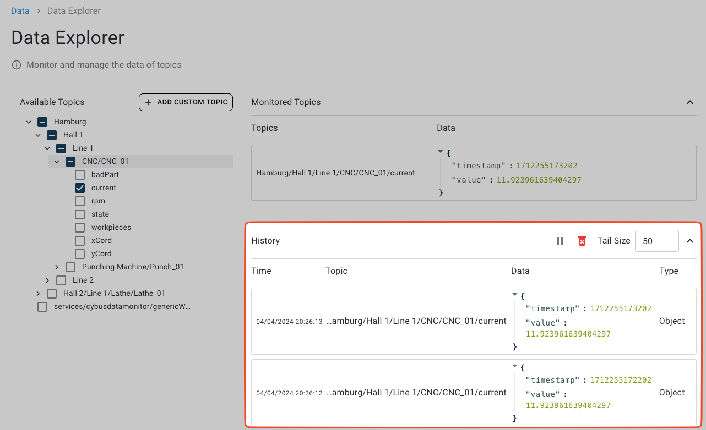Check the rpm topic checkbox
Viewport: 706px width, 430px height.
coord(79,201)
